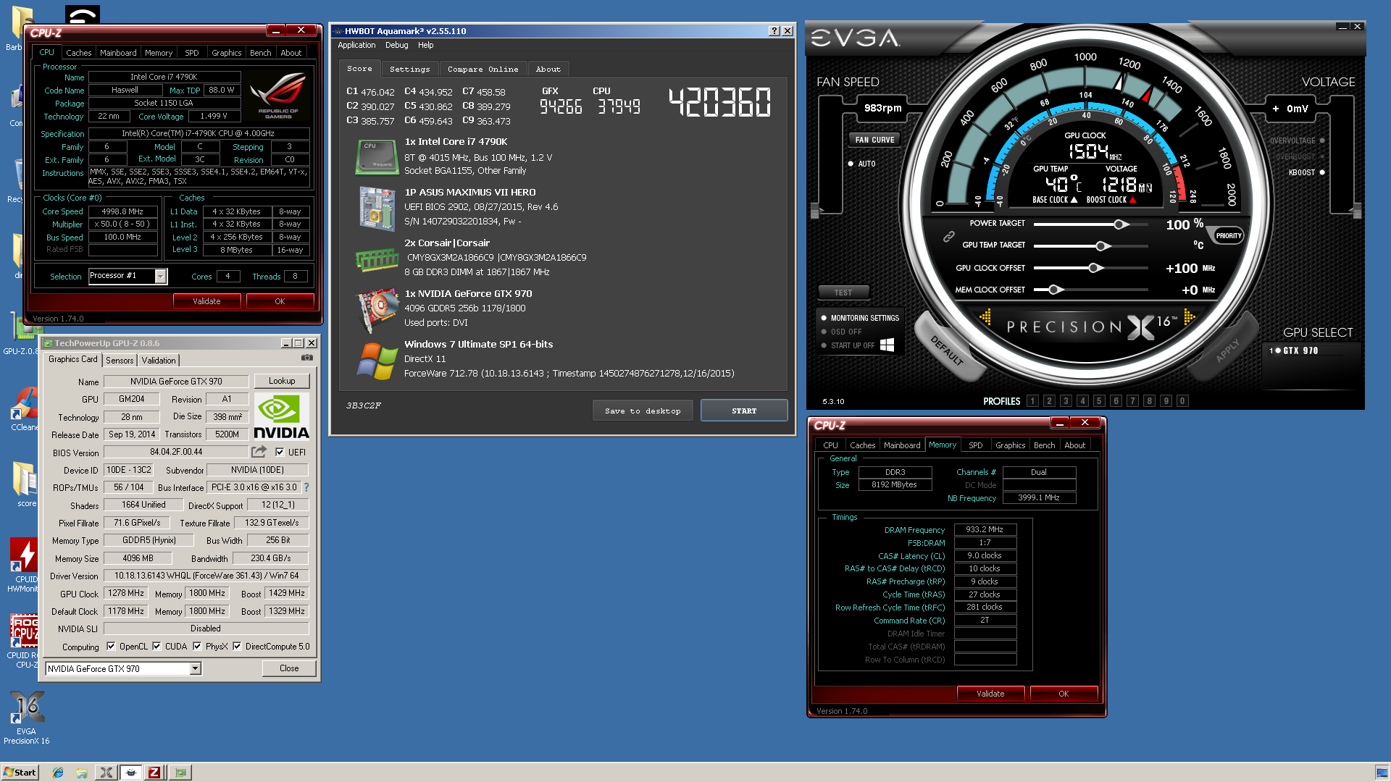Click left yellow arrow beside Precision logo
This screenshot has width=1391, height=782.
(x=985, y=317)
